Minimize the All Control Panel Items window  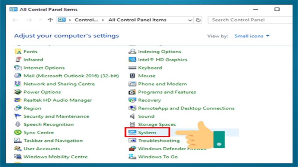256,9
